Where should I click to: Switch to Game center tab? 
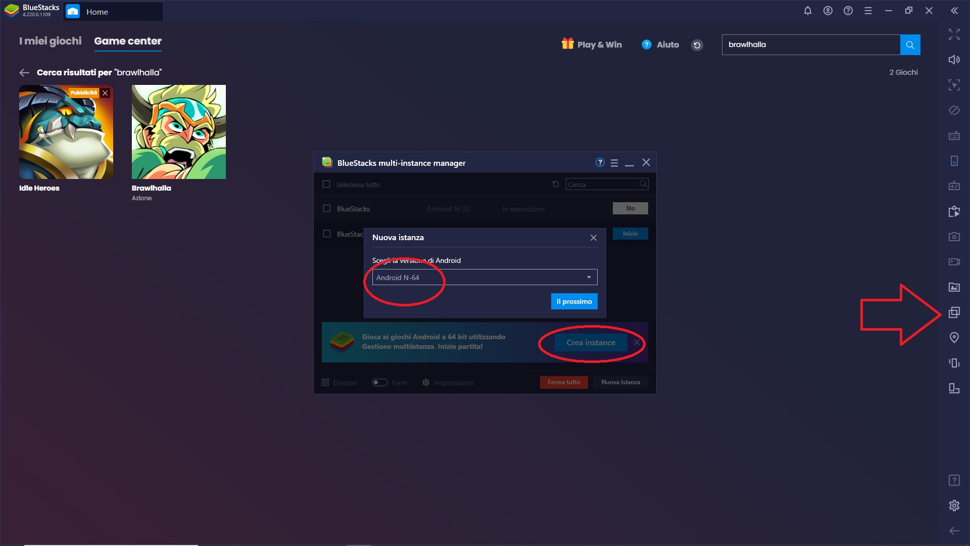tap(128, 41)
